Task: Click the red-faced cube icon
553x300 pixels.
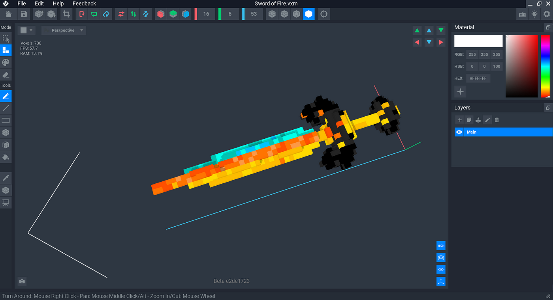Action: 161,14
